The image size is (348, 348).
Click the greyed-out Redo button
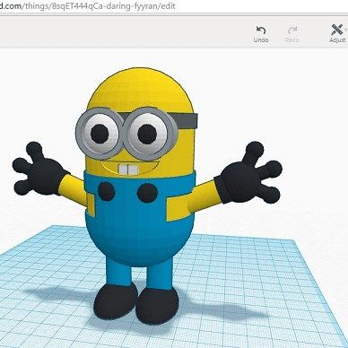coord(292,34)
